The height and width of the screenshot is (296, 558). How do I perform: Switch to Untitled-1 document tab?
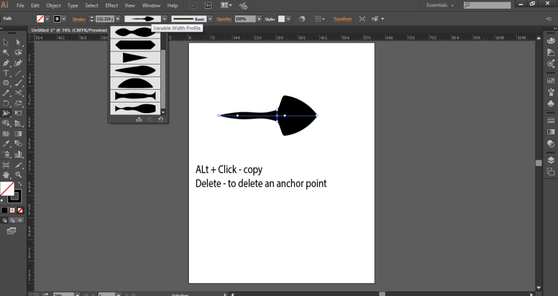[x=69, y=30]
